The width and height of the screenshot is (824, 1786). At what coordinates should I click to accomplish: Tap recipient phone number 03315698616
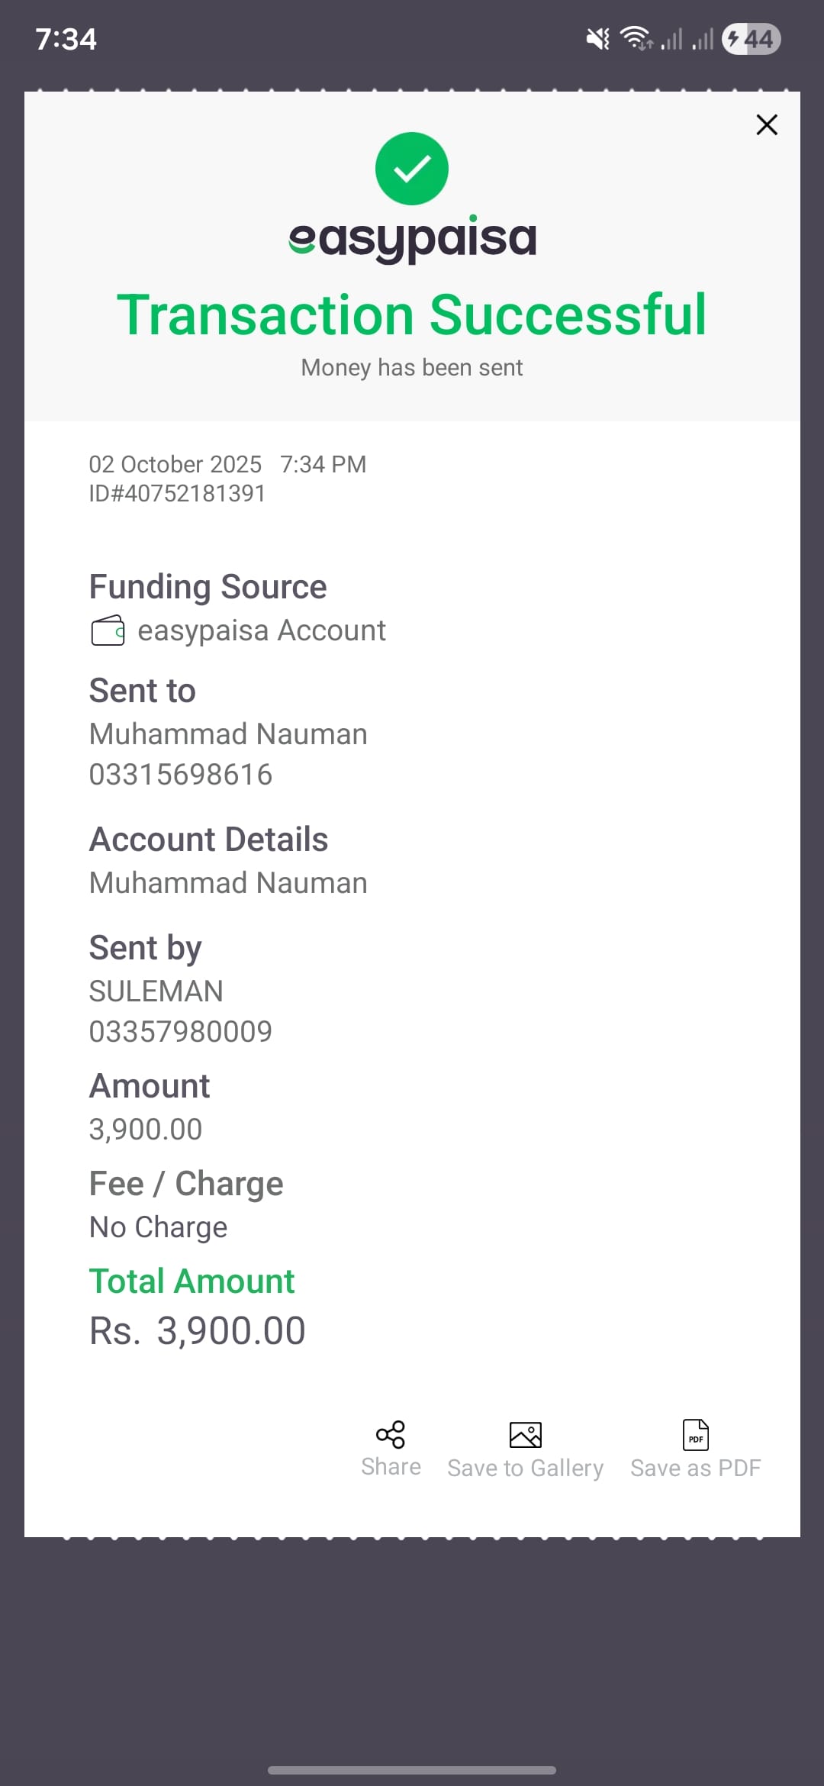coord(181,775)
